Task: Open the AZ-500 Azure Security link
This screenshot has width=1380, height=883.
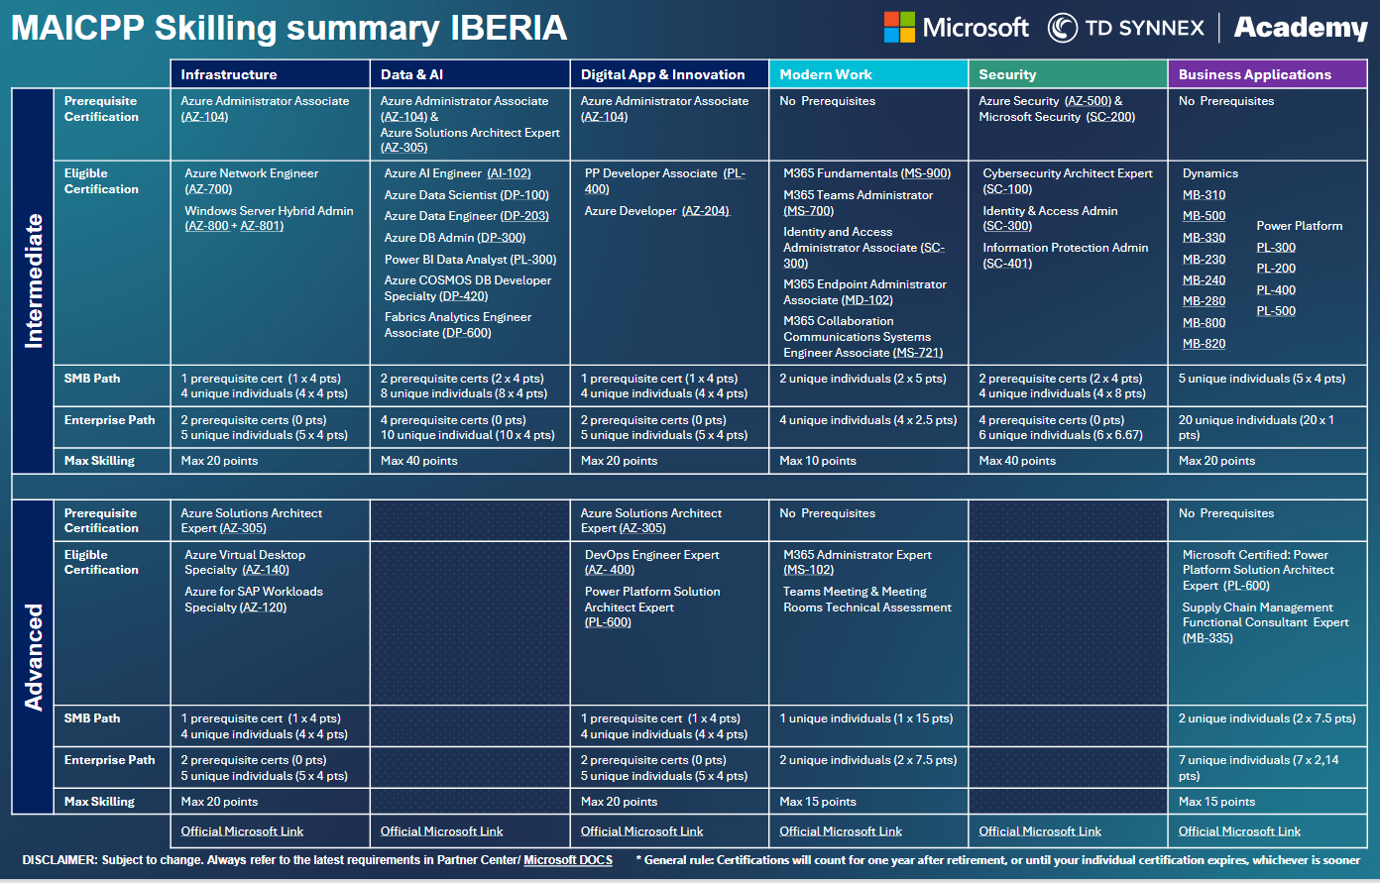Action: [1088, 101]
